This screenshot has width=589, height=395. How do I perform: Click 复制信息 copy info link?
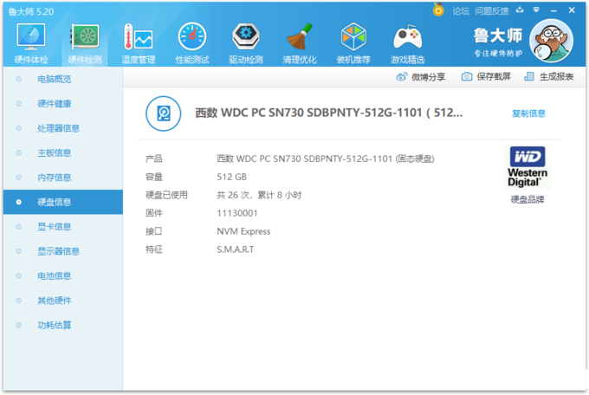(x=528, y=113)
